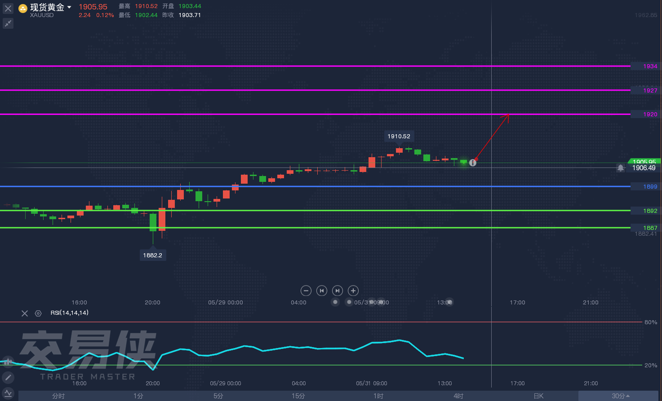Jump to previous candle with skip-back icon
This screenshot has height=401, width=662.
322,291
